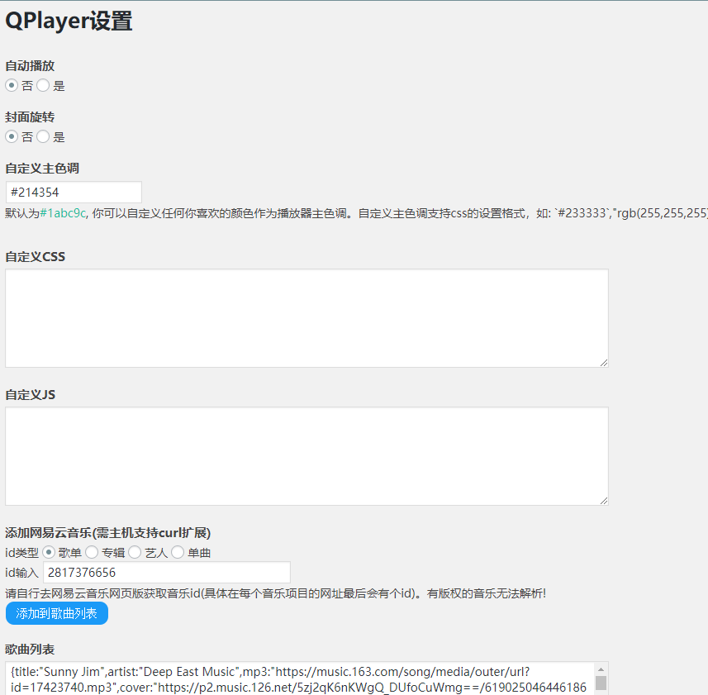This screenshot has width=708, height=695.
Task: Click the 请自行去网易云音乐网页版 hint text
Action: click(x=275, y=593)
